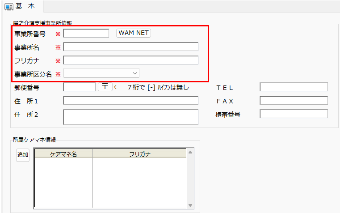
Task: Open the 事業所区分名 dropdown
Action: pos(101,73)
